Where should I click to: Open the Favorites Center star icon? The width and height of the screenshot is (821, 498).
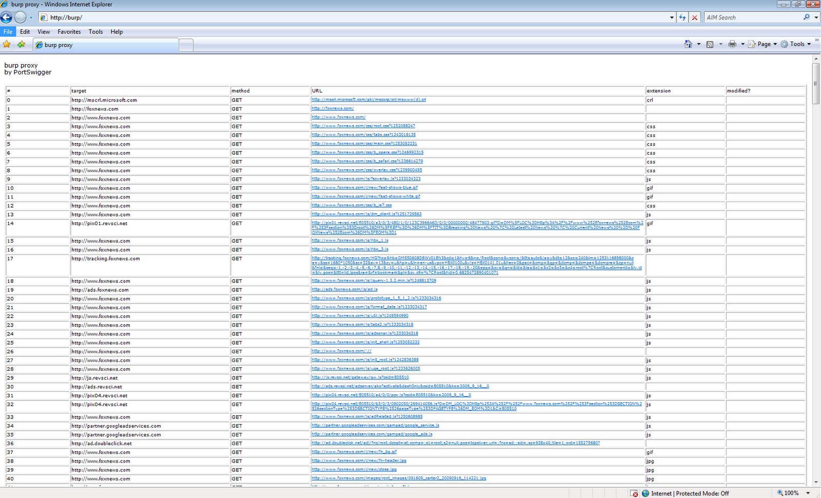[x=7, y=45]
